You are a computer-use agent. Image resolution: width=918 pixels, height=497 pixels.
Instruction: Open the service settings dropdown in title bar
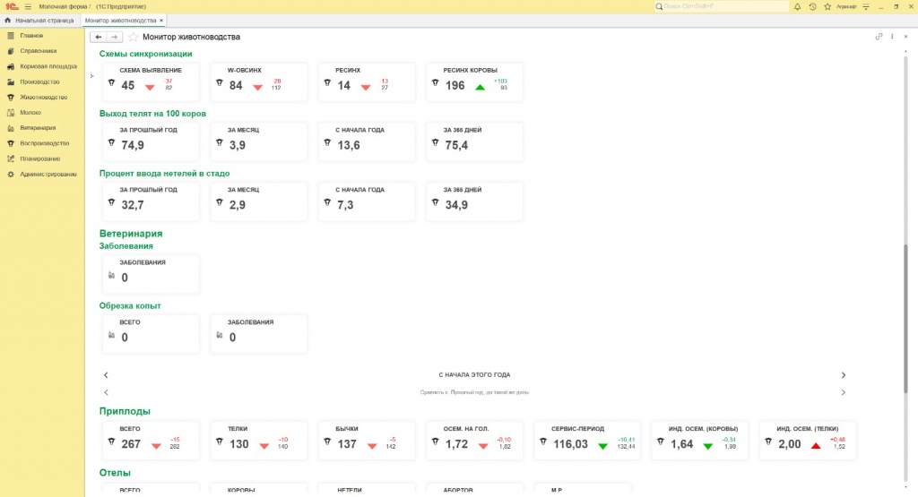pyautogui.click(x=868, y=6)
